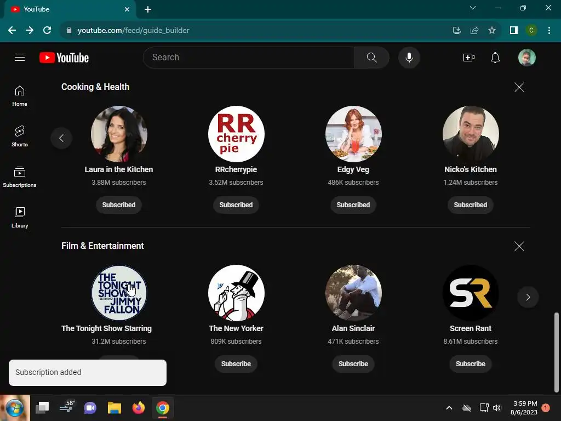
Task: Open a new browser tab
Action: point(148,9)
